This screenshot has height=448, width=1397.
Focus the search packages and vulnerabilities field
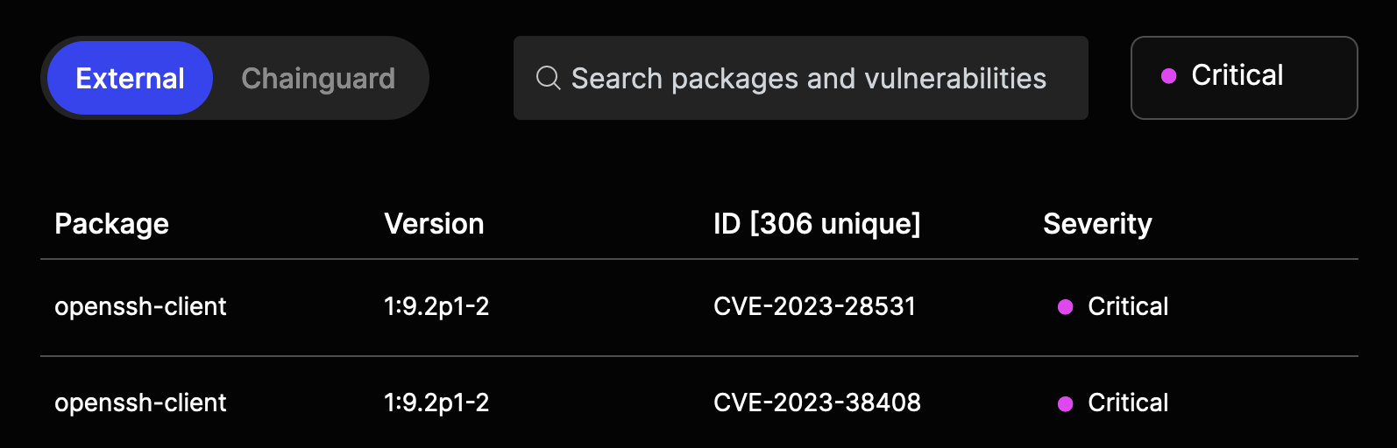[808, 78]
